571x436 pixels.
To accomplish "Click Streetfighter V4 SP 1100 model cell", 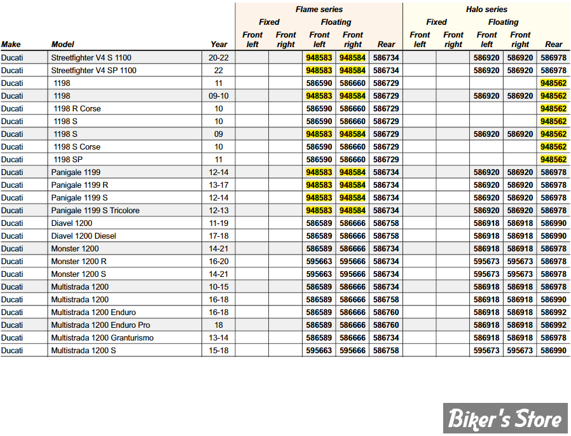I will pyautogui.click(x=94, y=71).
